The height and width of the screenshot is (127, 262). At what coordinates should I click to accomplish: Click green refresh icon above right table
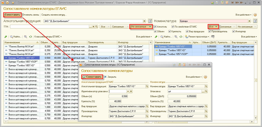181,37
